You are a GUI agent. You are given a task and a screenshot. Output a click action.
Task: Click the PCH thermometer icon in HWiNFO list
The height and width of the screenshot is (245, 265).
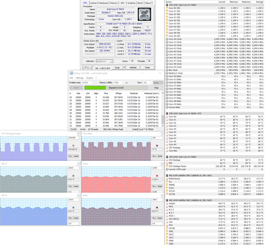click(x=167, y=225)
